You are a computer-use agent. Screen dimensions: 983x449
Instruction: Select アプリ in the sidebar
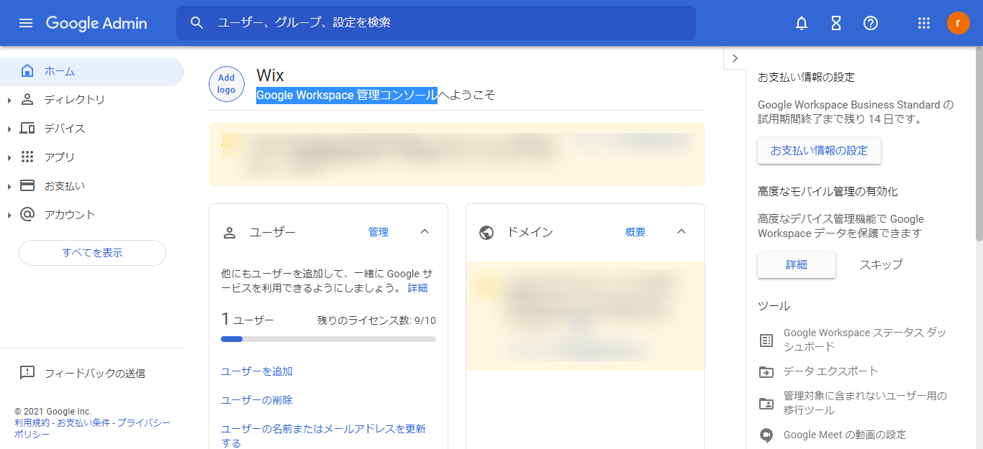[x=92, y=157]
